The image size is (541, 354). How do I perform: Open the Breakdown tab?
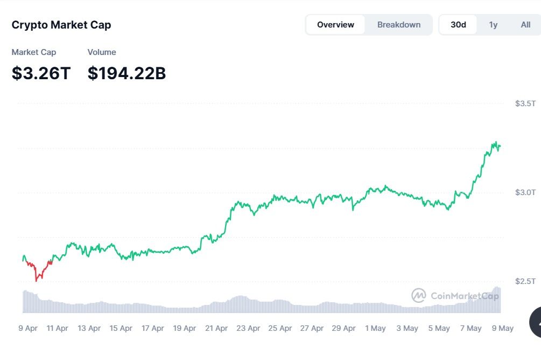tap(398, 25)
